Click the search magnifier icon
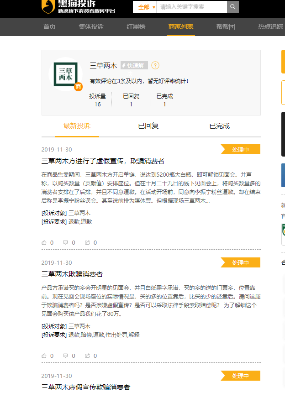This screenshot has width=285, height=398. tap(232, 7)
